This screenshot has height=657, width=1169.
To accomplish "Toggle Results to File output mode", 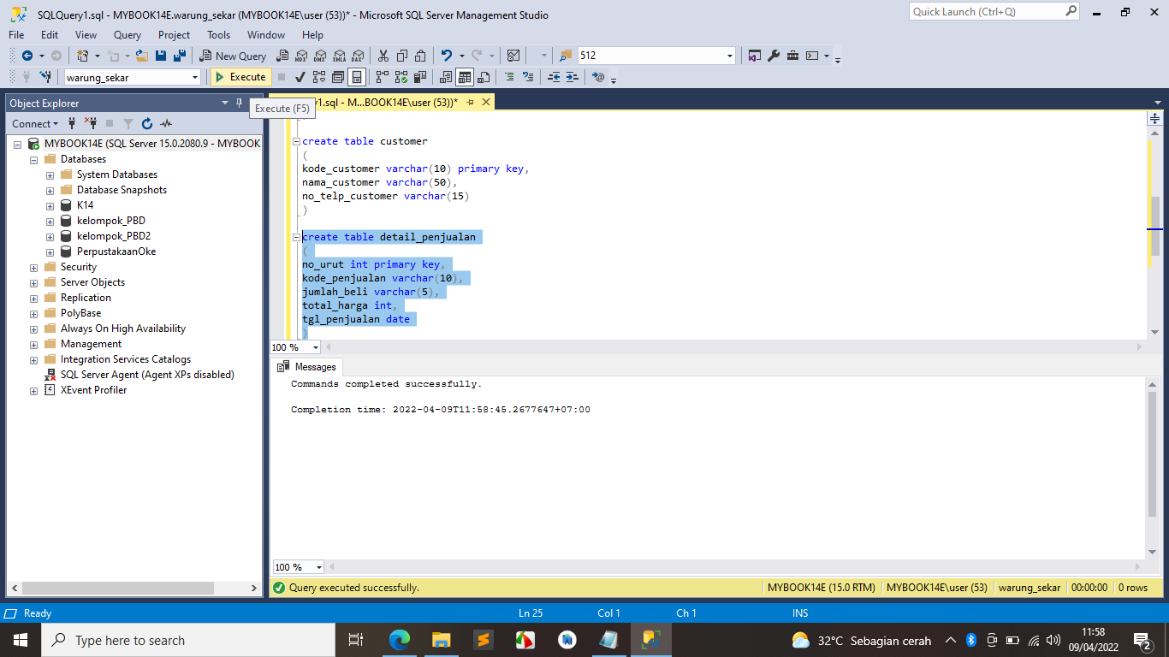I will [484, 77].
